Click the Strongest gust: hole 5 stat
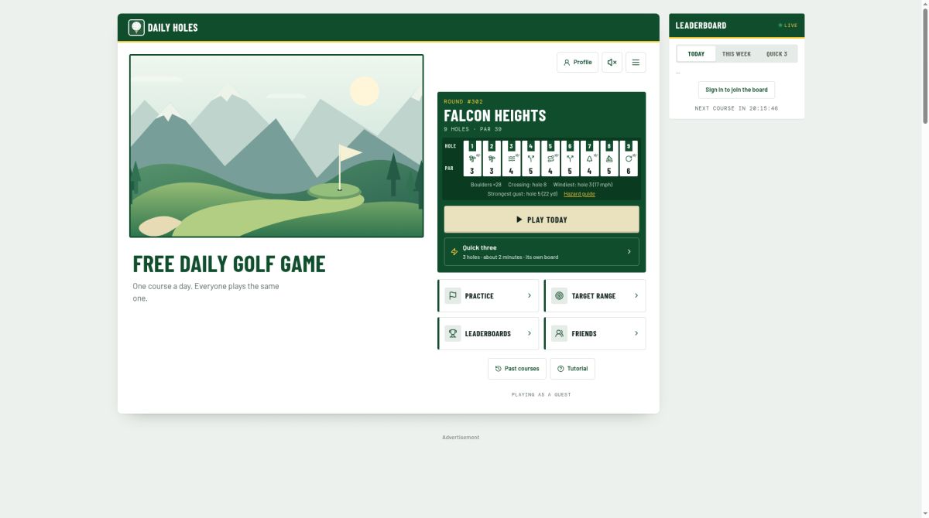929x518 pixels. (x=523, y=194)
